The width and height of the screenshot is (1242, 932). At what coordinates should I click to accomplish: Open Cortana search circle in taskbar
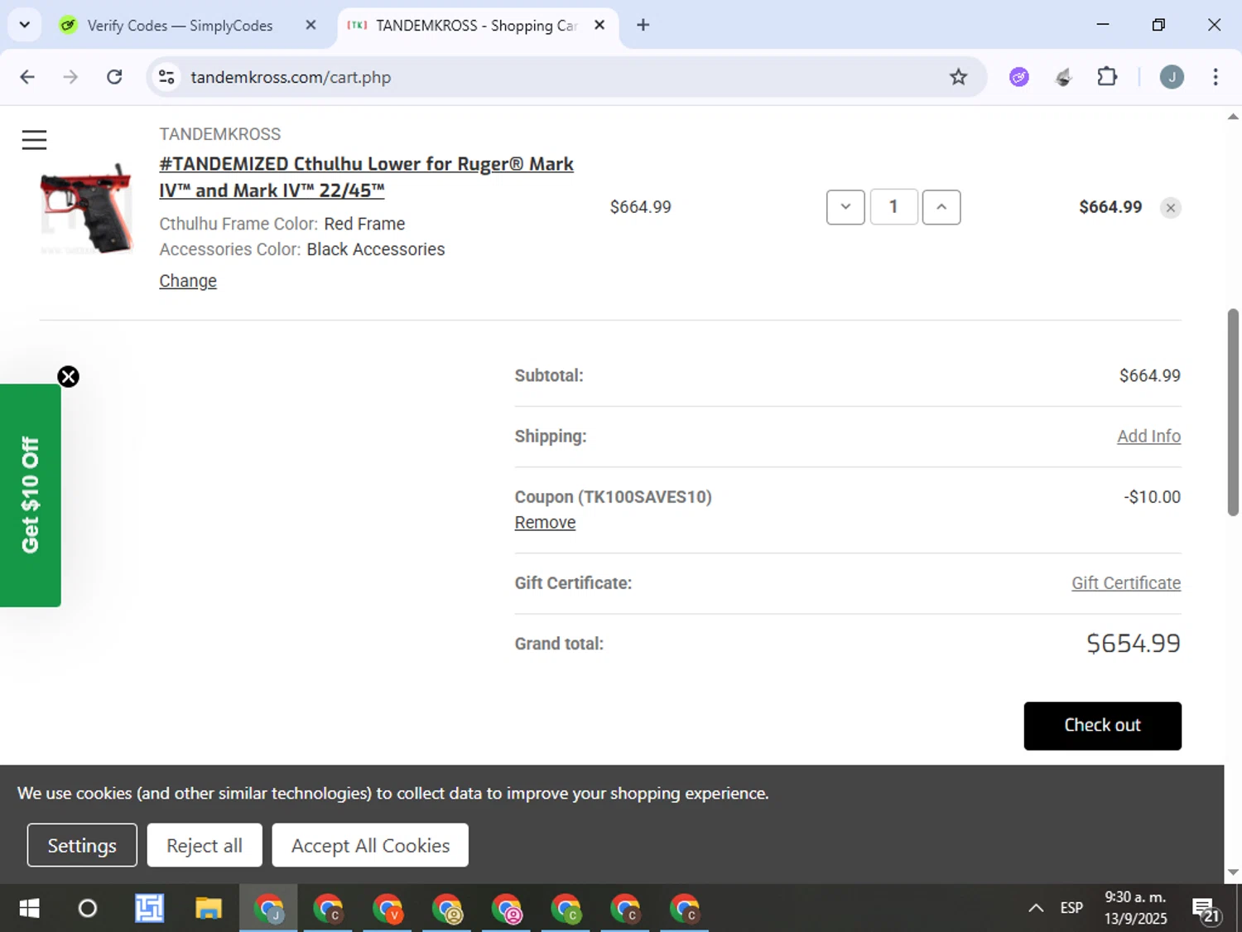(87, 909)
